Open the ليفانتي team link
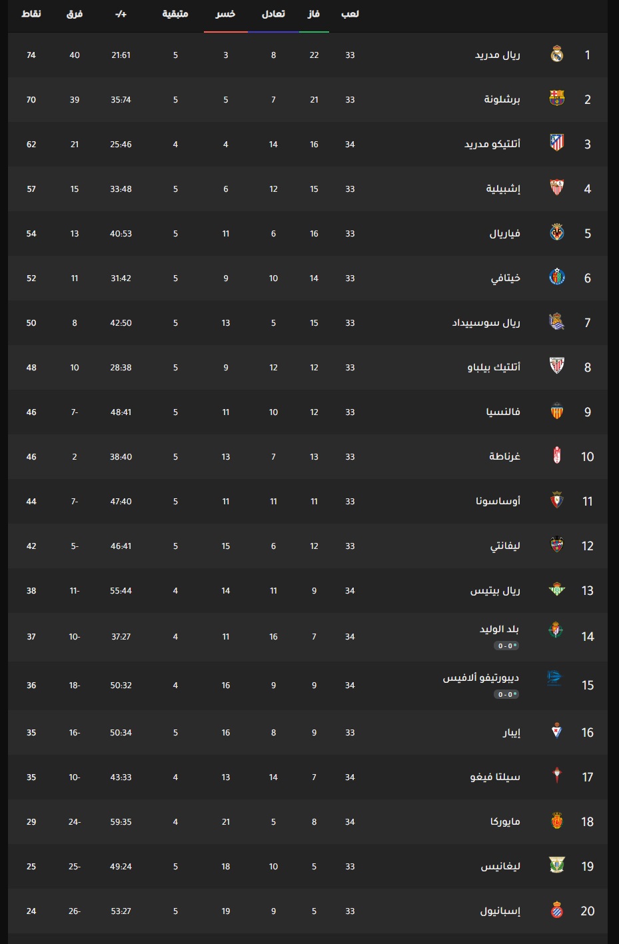This screenshot has width=619, height=944. pyautogui.click(x=505, y=546)
